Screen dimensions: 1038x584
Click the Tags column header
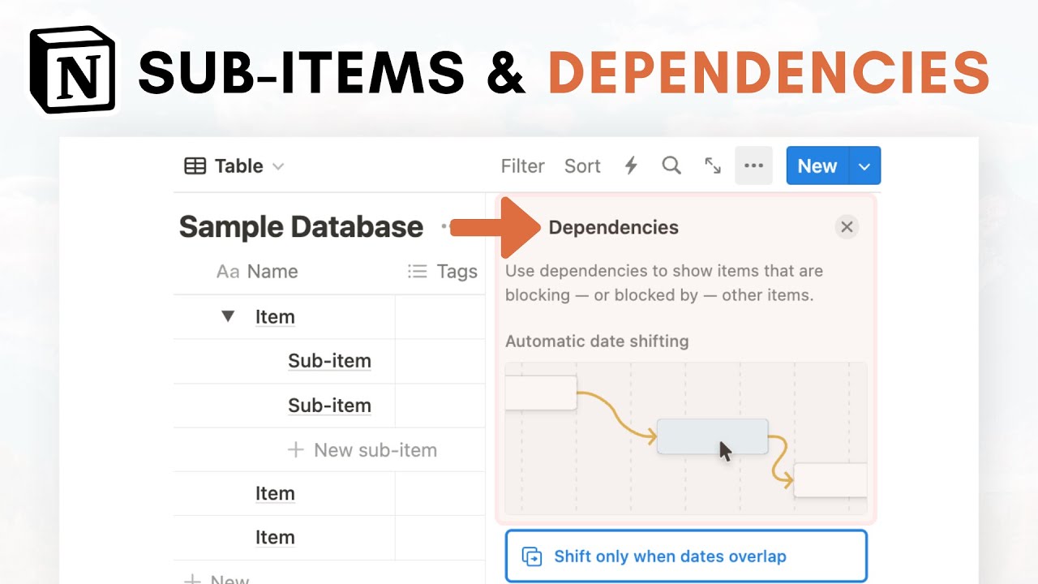442,272
